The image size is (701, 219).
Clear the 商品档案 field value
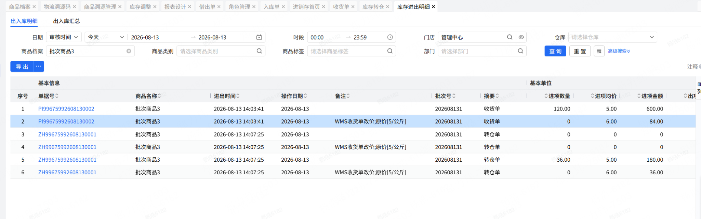point(129,51)
